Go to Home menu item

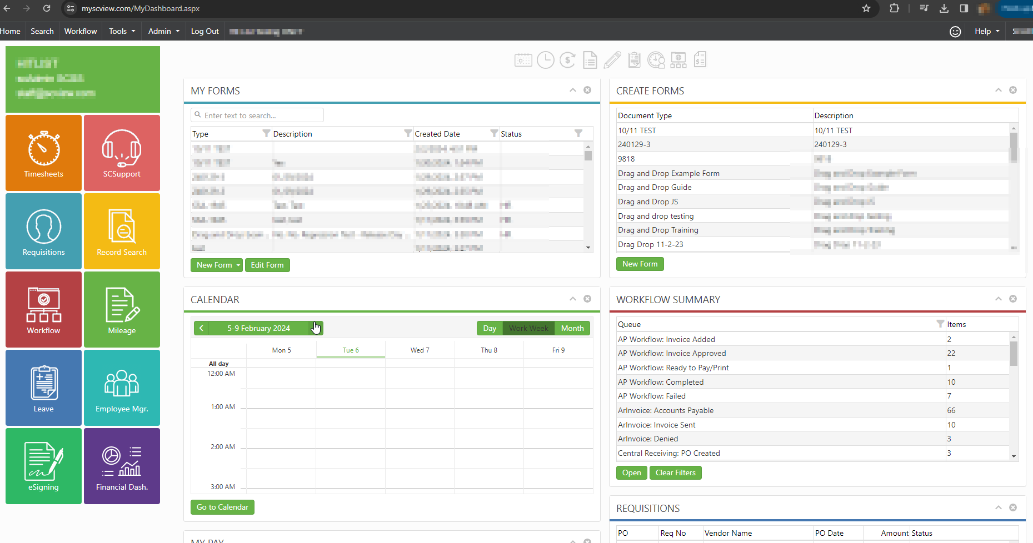10,31
